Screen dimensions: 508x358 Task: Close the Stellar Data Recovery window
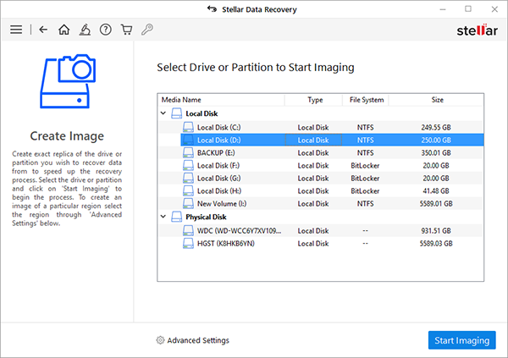(x=494, y=9)
